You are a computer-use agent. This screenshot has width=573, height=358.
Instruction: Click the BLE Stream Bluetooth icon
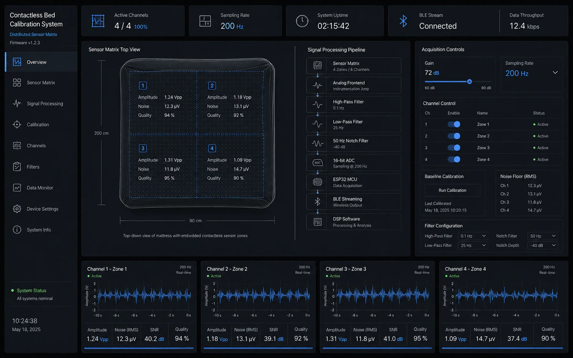point(403,21)
